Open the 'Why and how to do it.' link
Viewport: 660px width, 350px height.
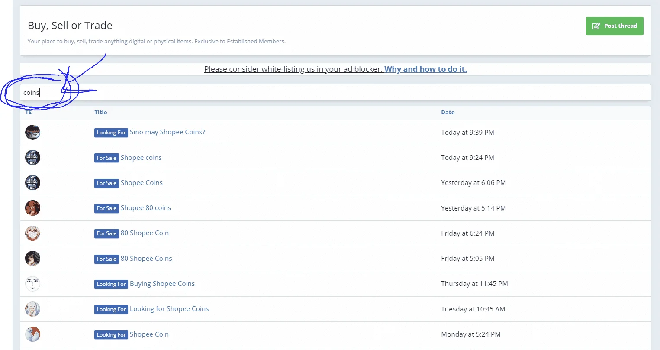425,69
